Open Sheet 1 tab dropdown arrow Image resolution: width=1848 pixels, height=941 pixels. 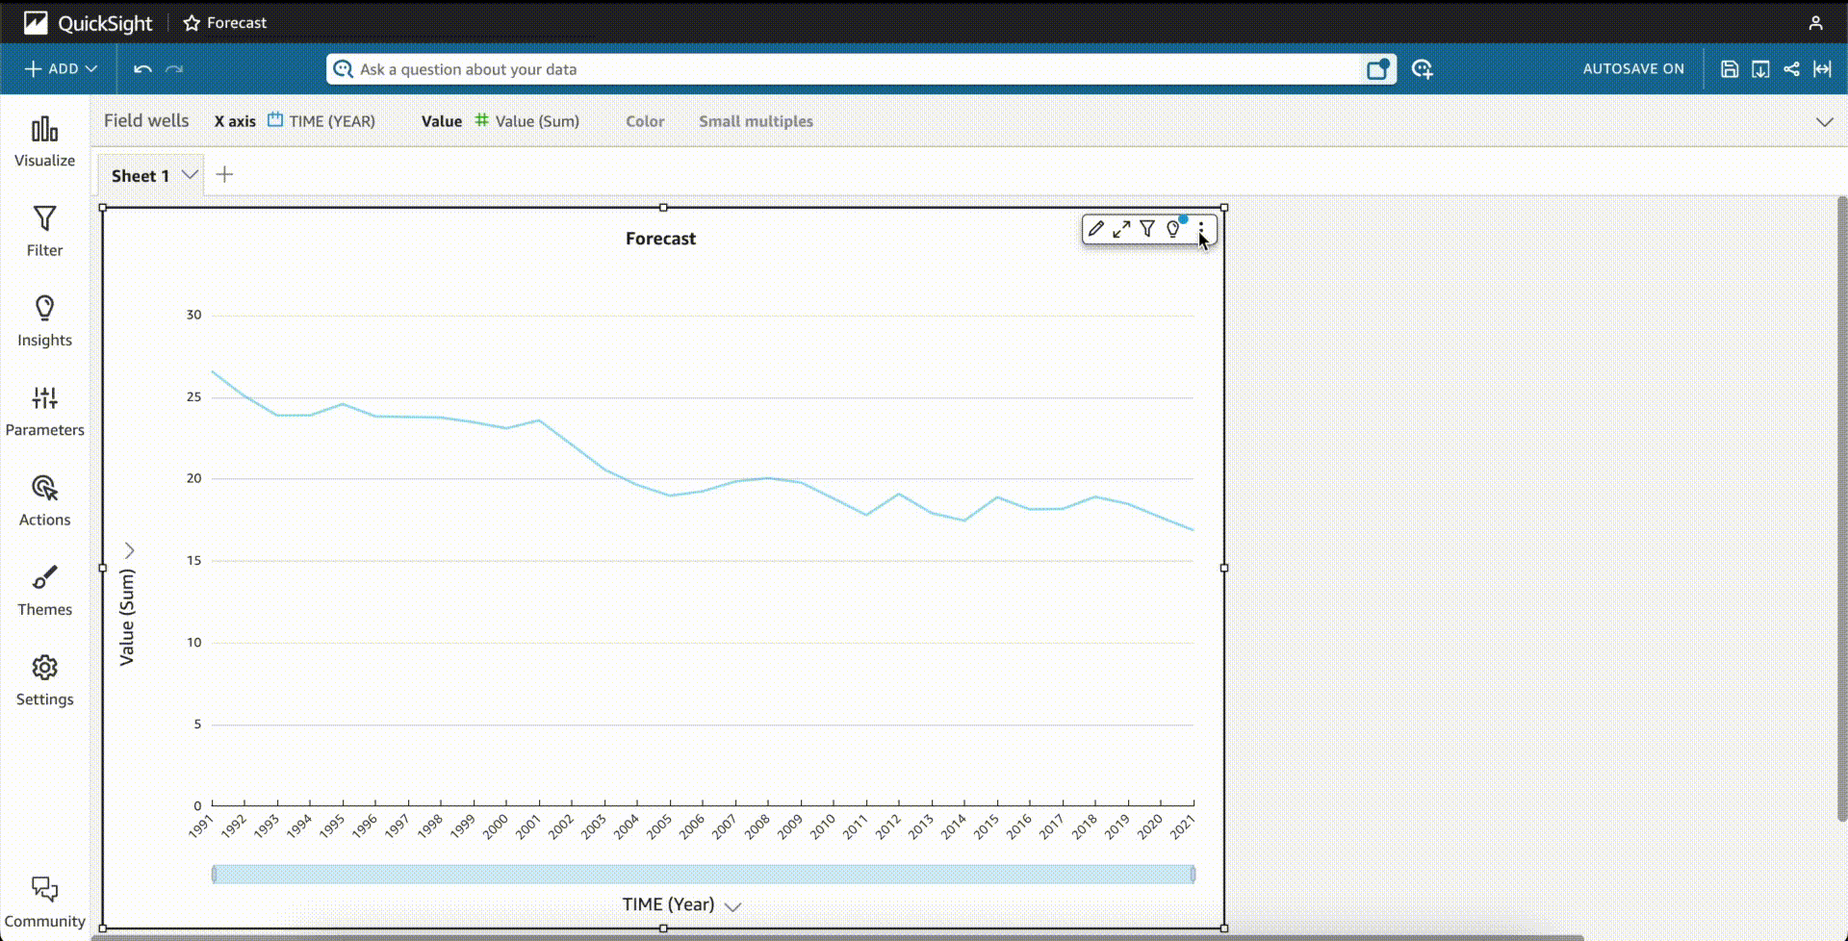click(x=190, y=175)
